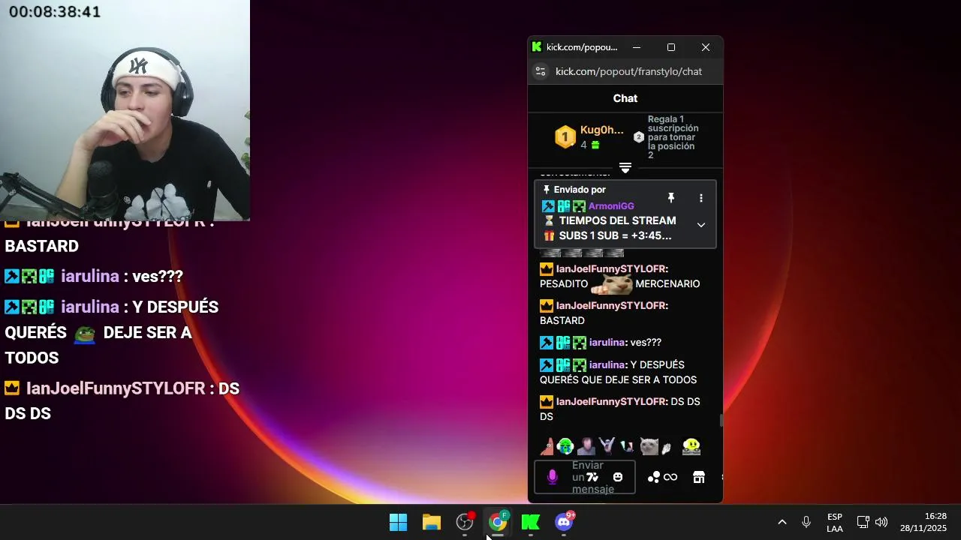Image resolution: width=961 pixels, height=540 pixels.
Task: Open IanJoelFunnySTYLOFR user on PESADITO message
Action: tap(612, 268)
